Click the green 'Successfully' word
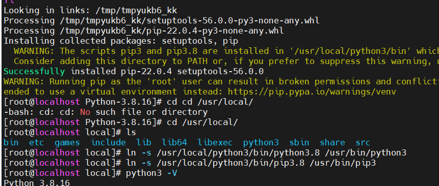439x186 pixels. point(34,71)
